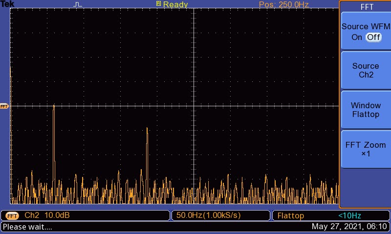Select the orange FFT marker on left edge
The image size is (391, 234).
[x=4, y=106]
